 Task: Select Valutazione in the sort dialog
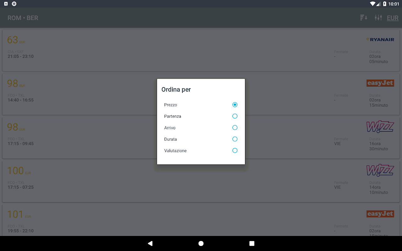click(201, 151)
